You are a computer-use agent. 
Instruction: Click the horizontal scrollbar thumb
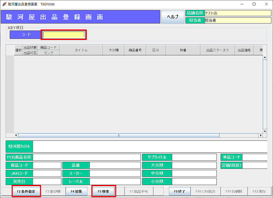point(119,135)
